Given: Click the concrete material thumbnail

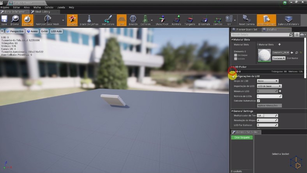Looking at the screenshot, I should (264, 55).
